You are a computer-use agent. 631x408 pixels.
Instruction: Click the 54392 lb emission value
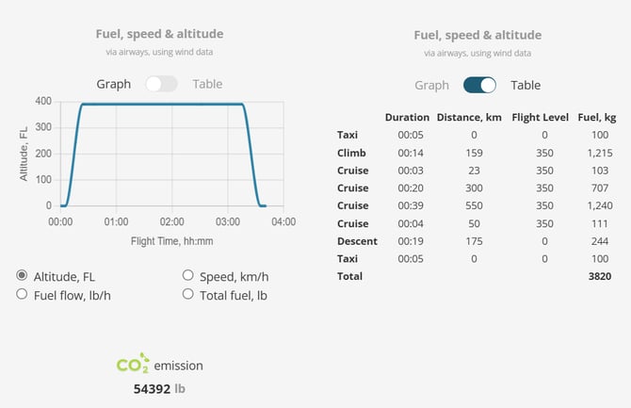point(159,388)
